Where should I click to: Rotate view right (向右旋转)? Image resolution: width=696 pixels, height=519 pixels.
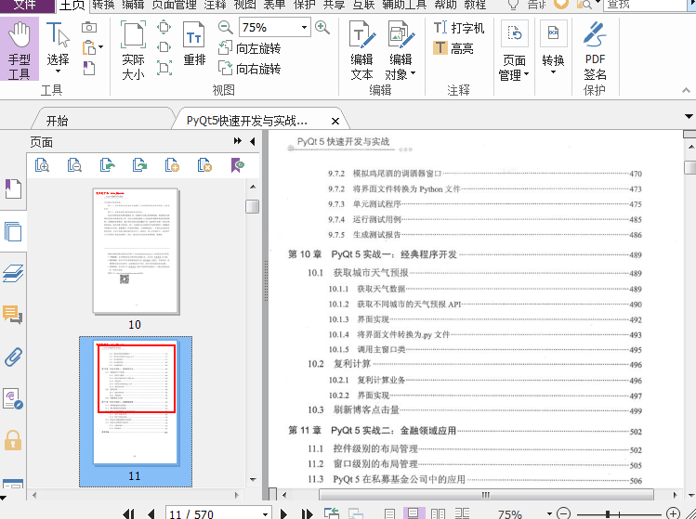[249, 69]
